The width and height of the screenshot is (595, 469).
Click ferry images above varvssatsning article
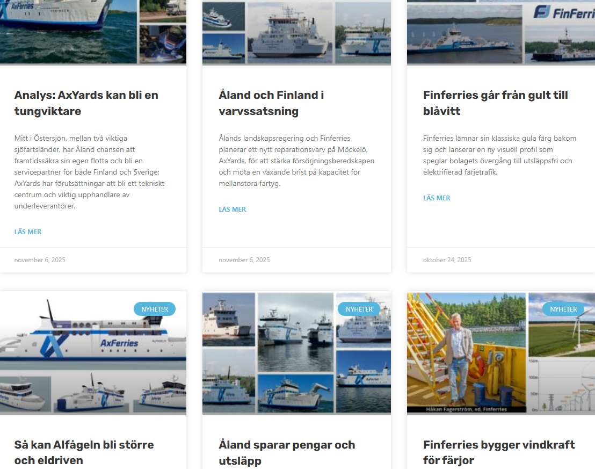tap(296, 33)
